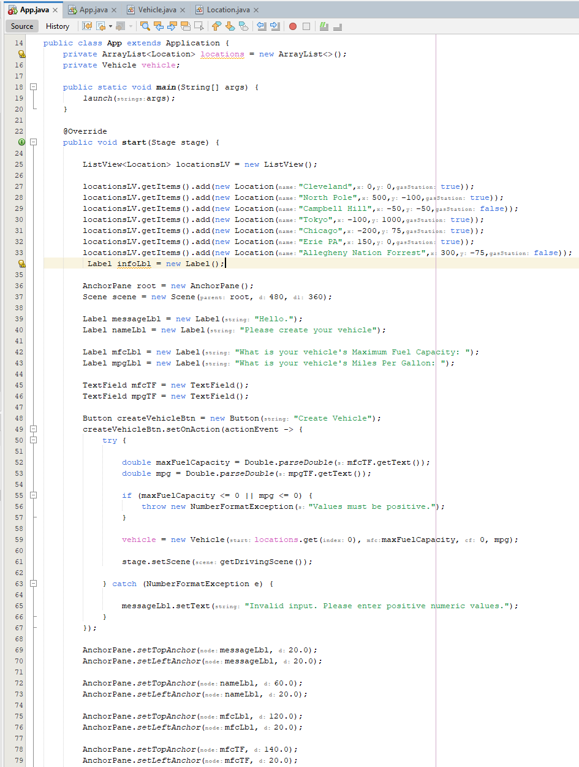The width and height of the screenshot is (579, 767).
Task: Select the Find Selection magnifier tool
Action: pos(146,26)
